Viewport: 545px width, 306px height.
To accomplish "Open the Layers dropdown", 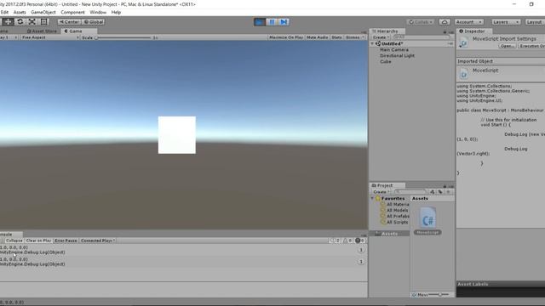I will point(506,22).
